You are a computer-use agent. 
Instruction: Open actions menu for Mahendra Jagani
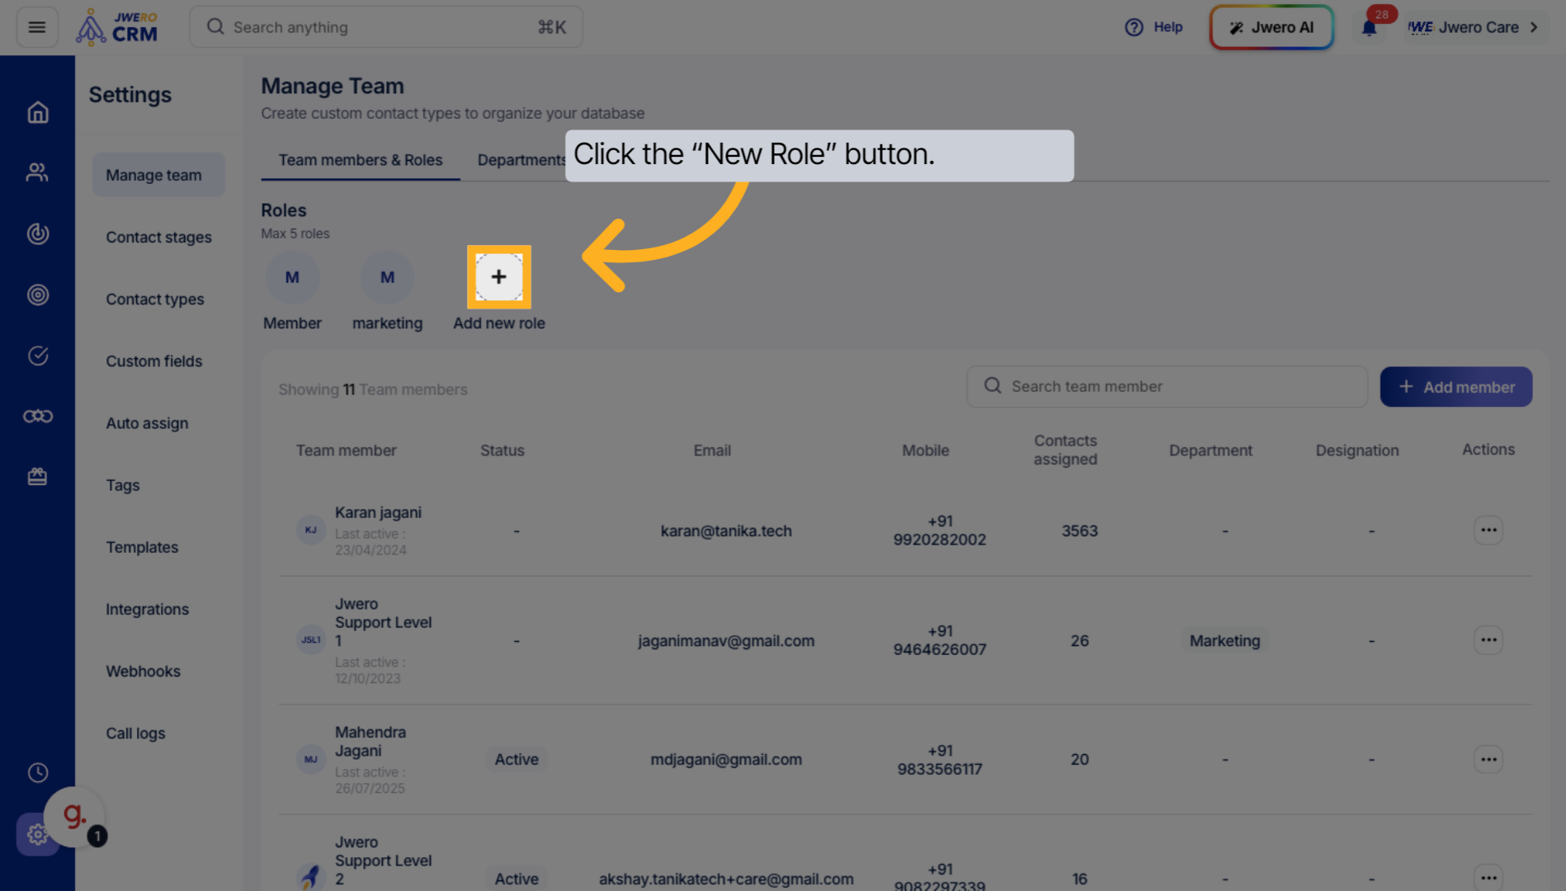[1488, 759]
